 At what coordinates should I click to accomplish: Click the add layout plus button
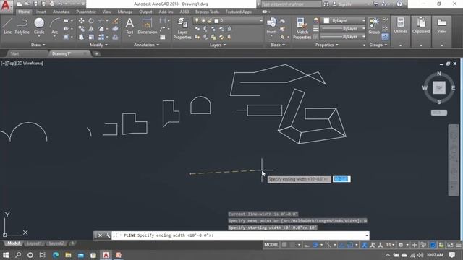click(72, 243)
